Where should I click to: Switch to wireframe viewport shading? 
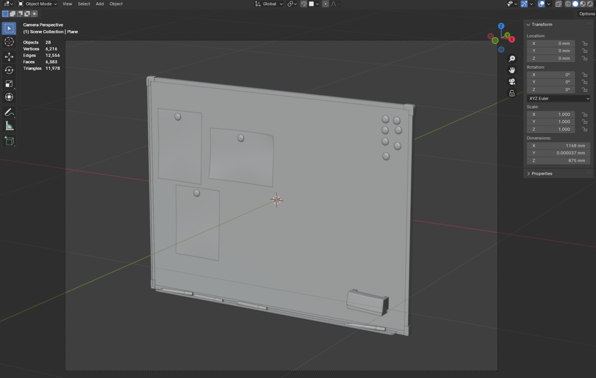click(568, 4)
